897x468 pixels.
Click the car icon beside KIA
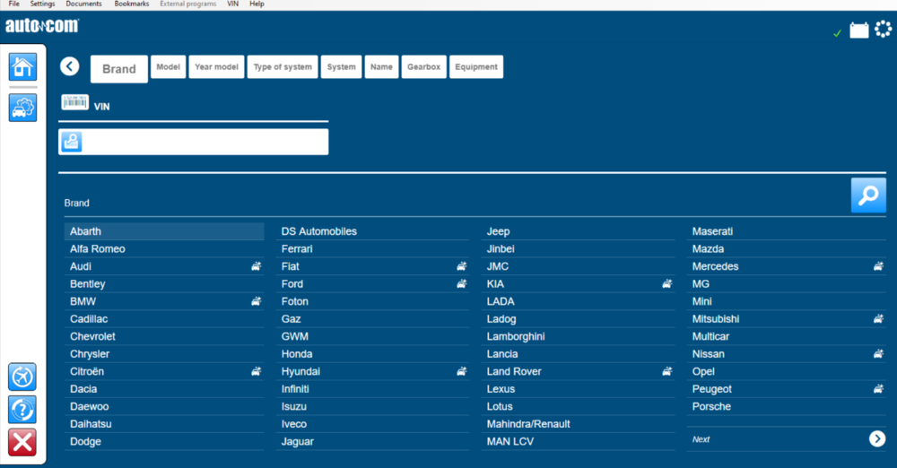point(667,284)
